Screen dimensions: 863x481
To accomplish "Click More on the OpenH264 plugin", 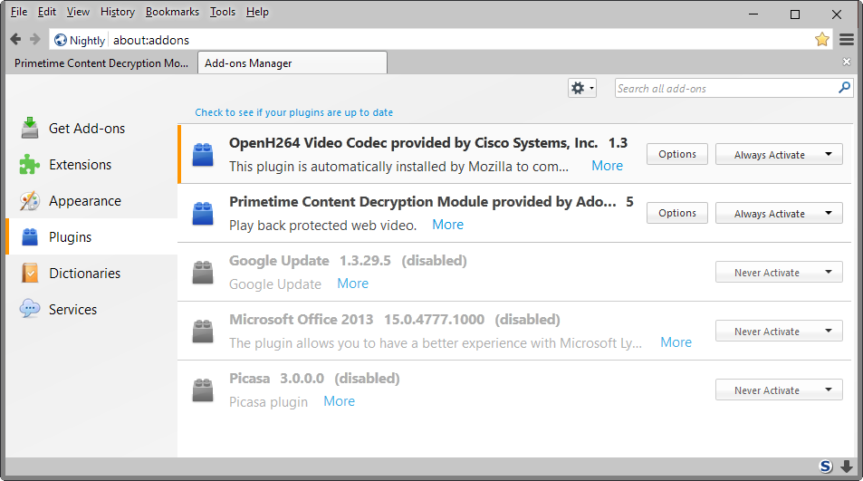I will pyautogui.click(x=607, y=166).
